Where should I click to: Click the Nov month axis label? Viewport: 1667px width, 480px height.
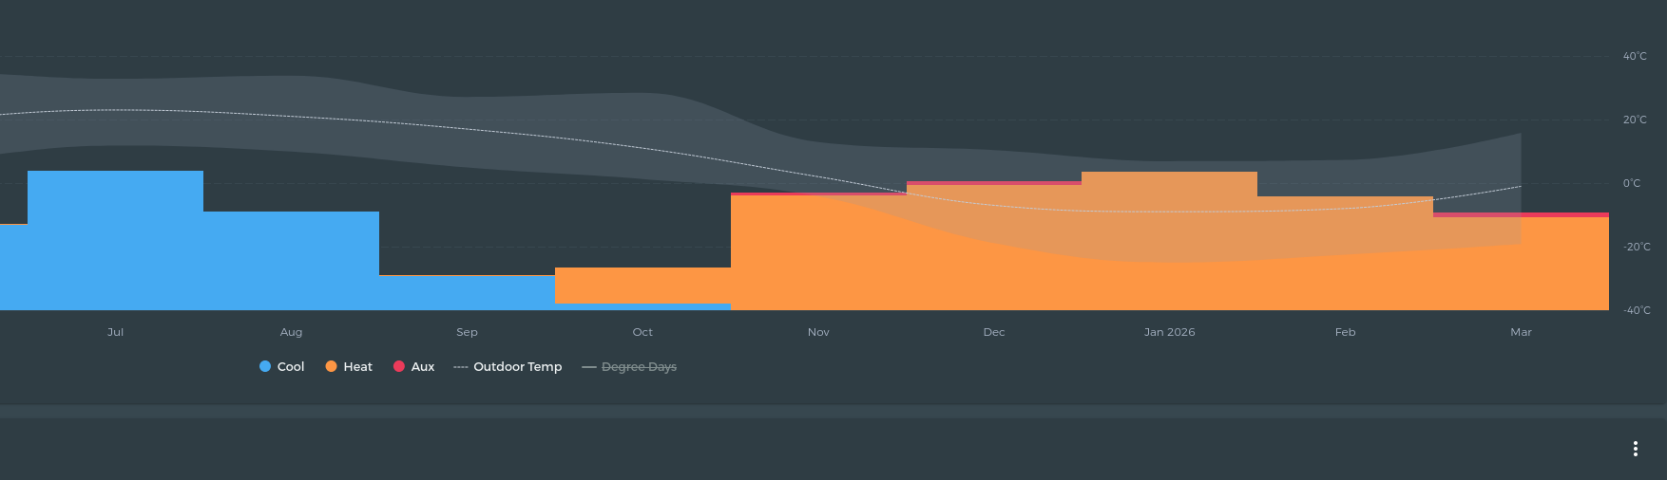pos(818,332)
